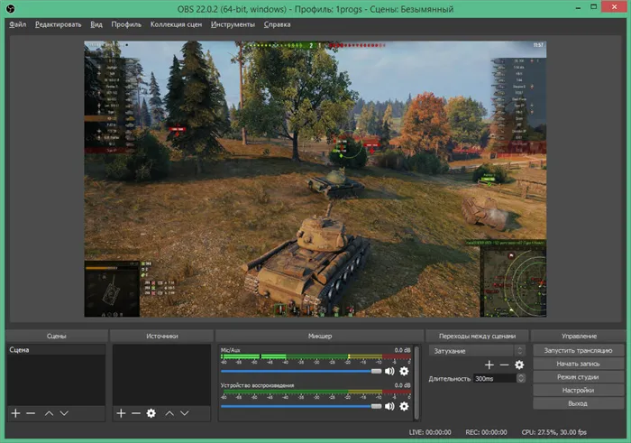Screen dimensions: 631x443
Task: Click the Длительность label
Action: coord(449,379)
